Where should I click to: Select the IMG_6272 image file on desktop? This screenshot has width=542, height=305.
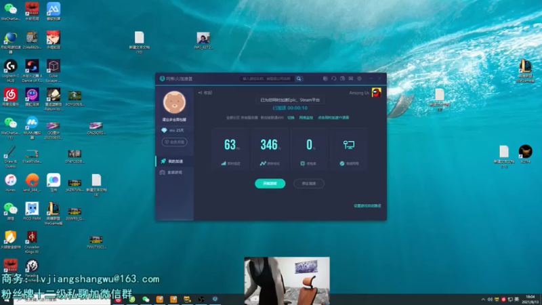tap(203, 41)
